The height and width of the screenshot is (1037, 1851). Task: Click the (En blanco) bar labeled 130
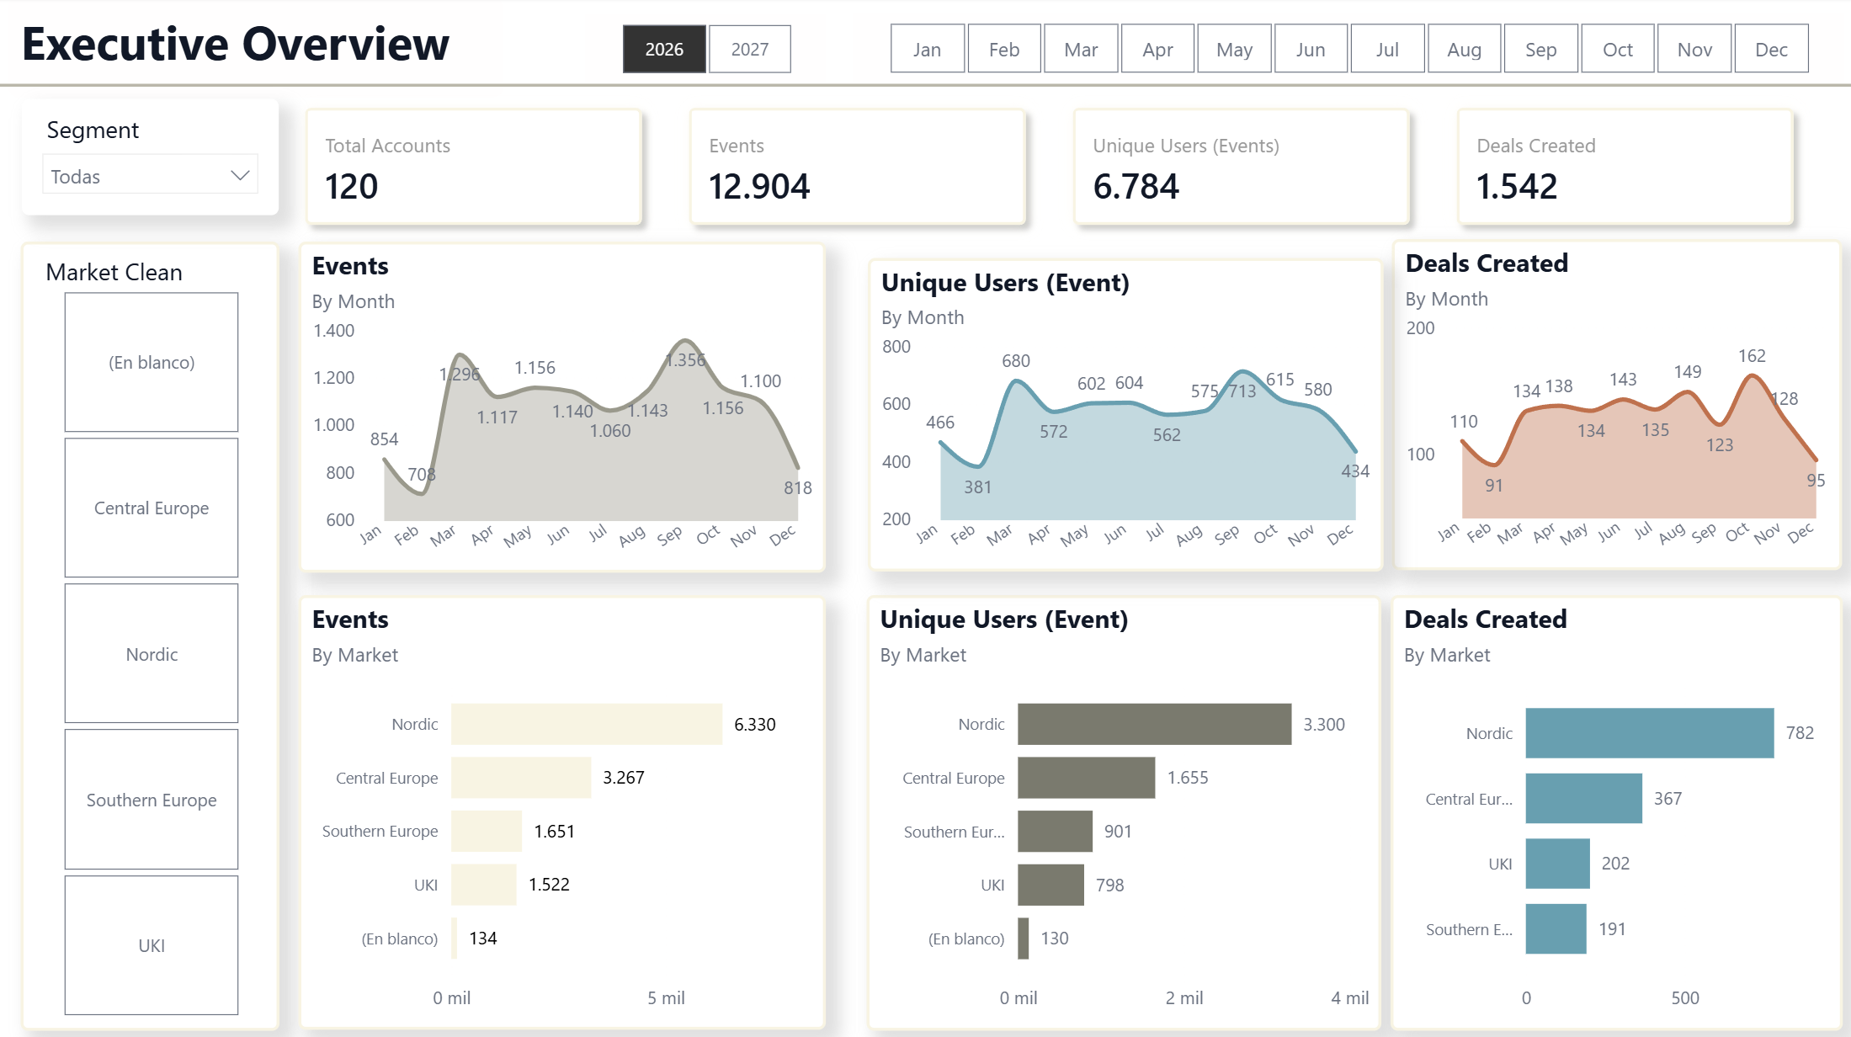tap(1024, 938)
